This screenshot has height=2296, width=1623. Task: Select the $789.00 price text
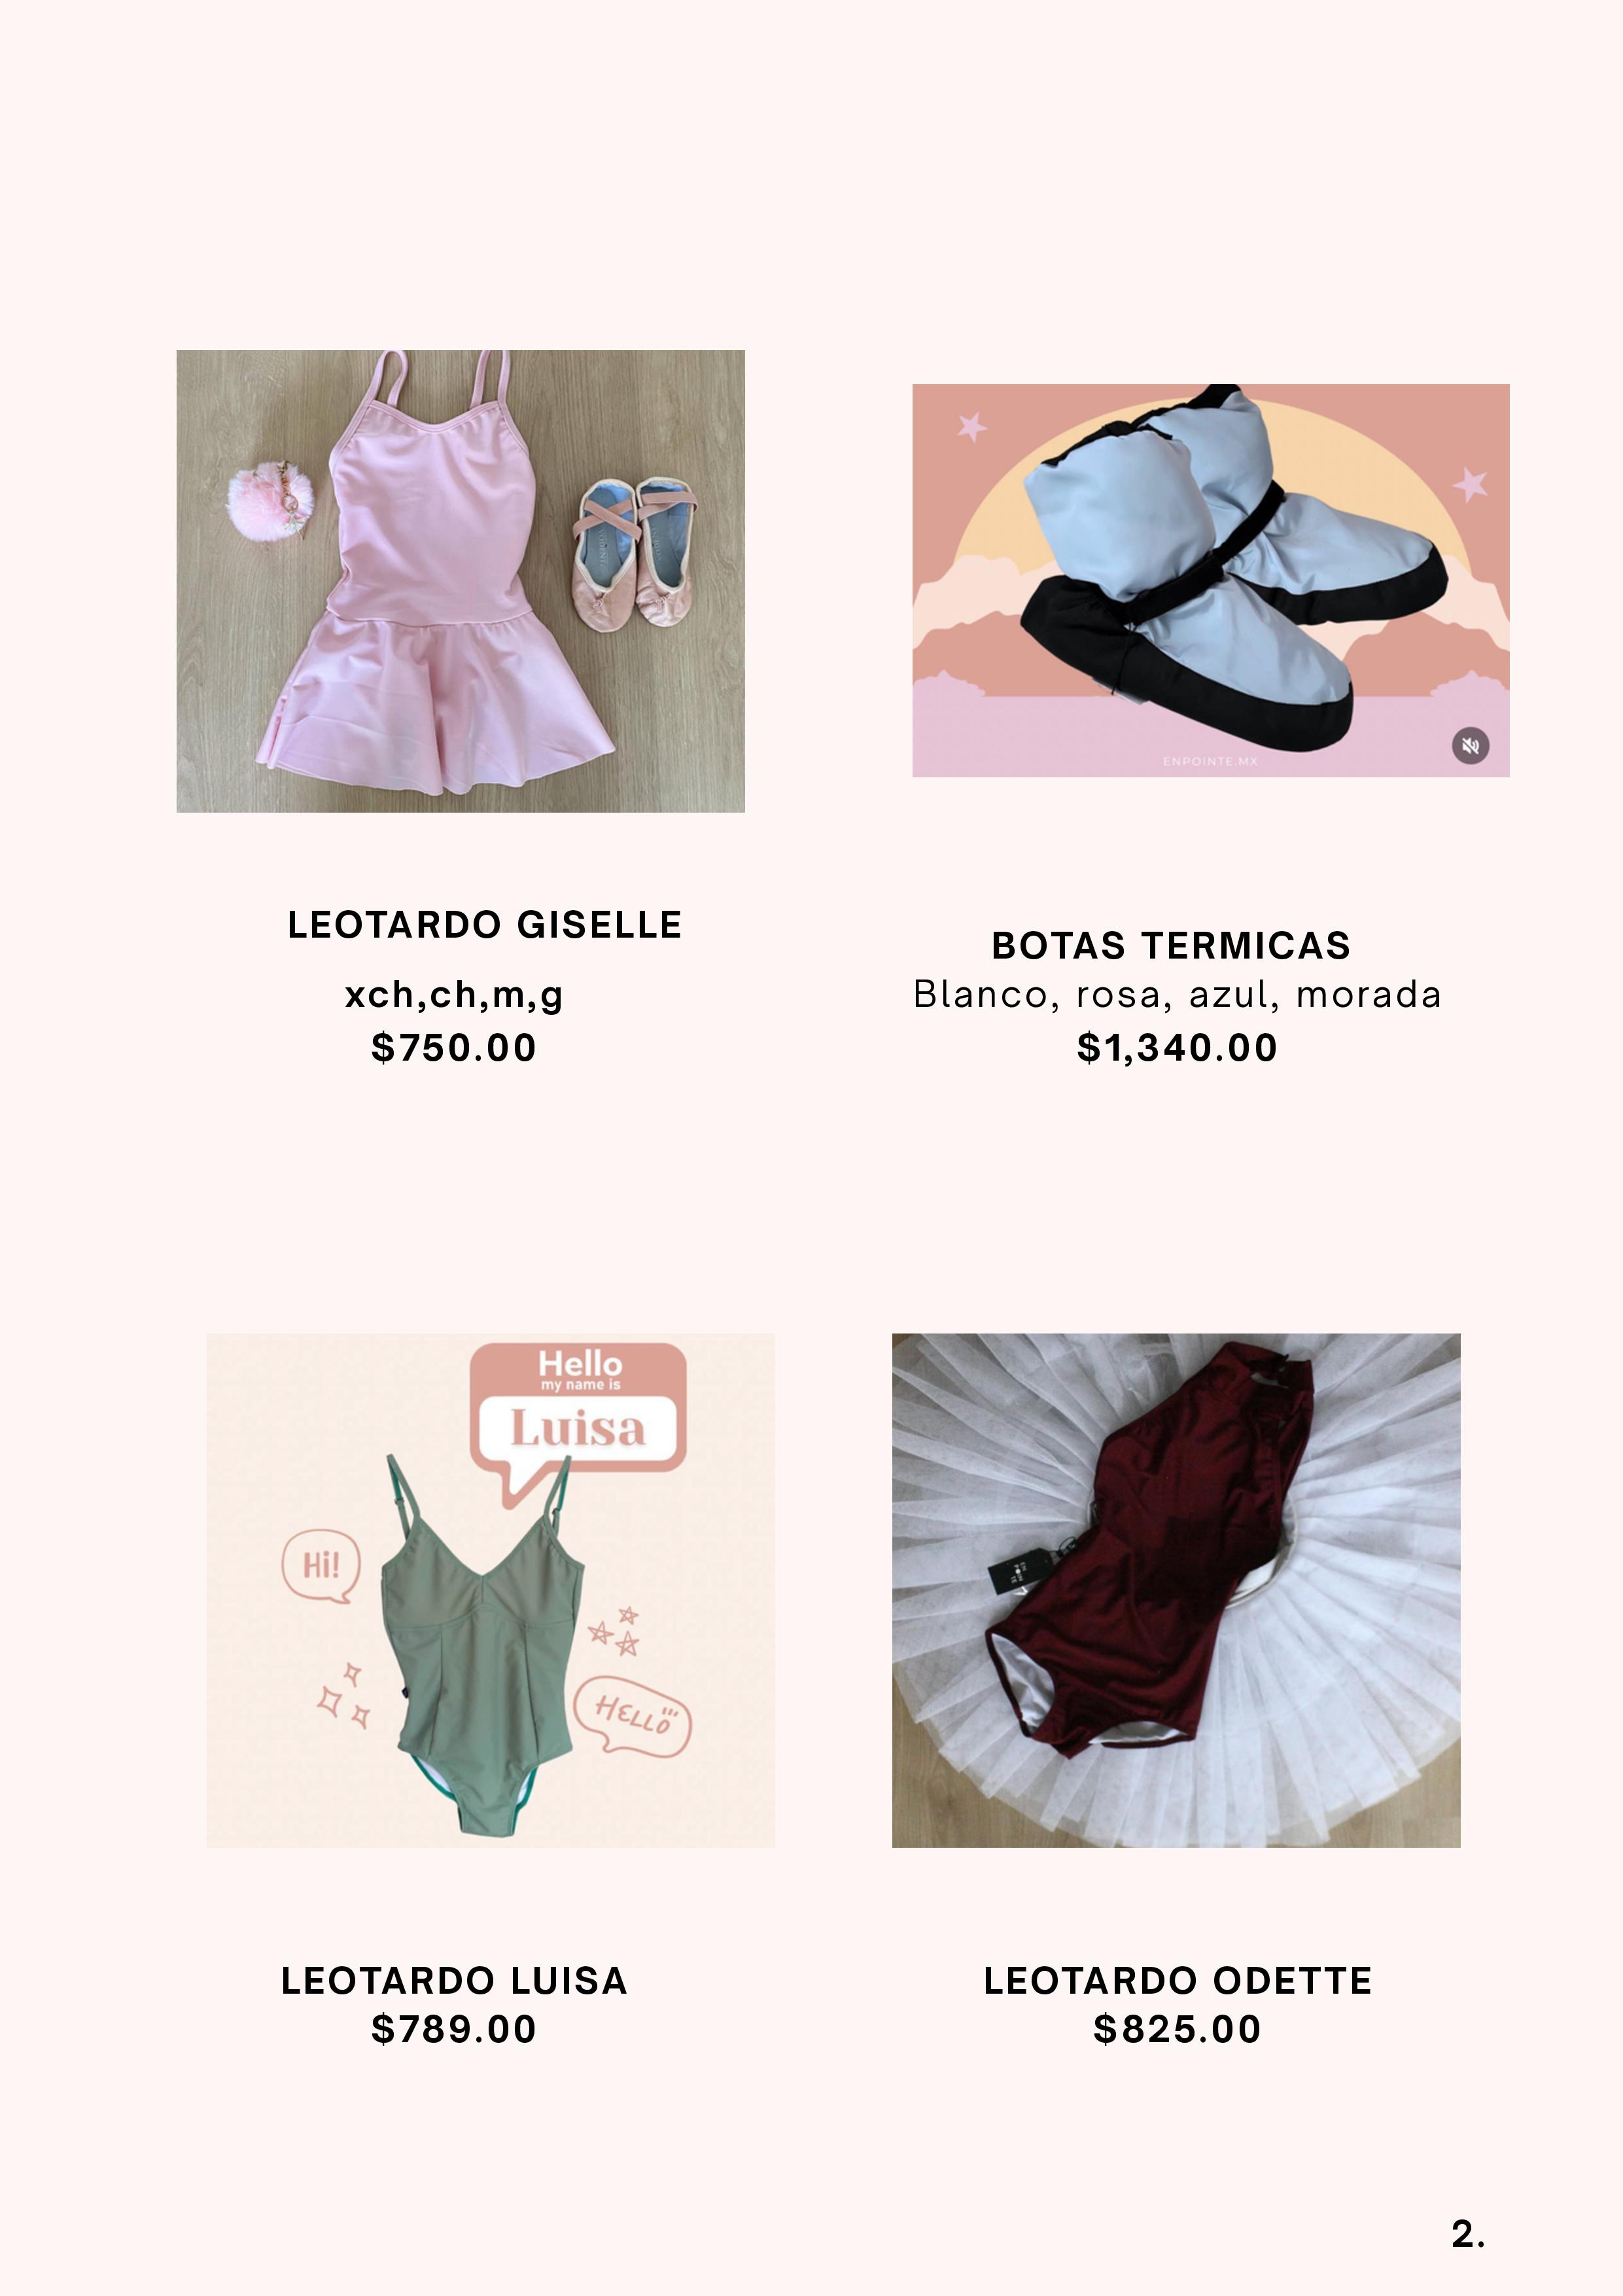[454, 2029]
